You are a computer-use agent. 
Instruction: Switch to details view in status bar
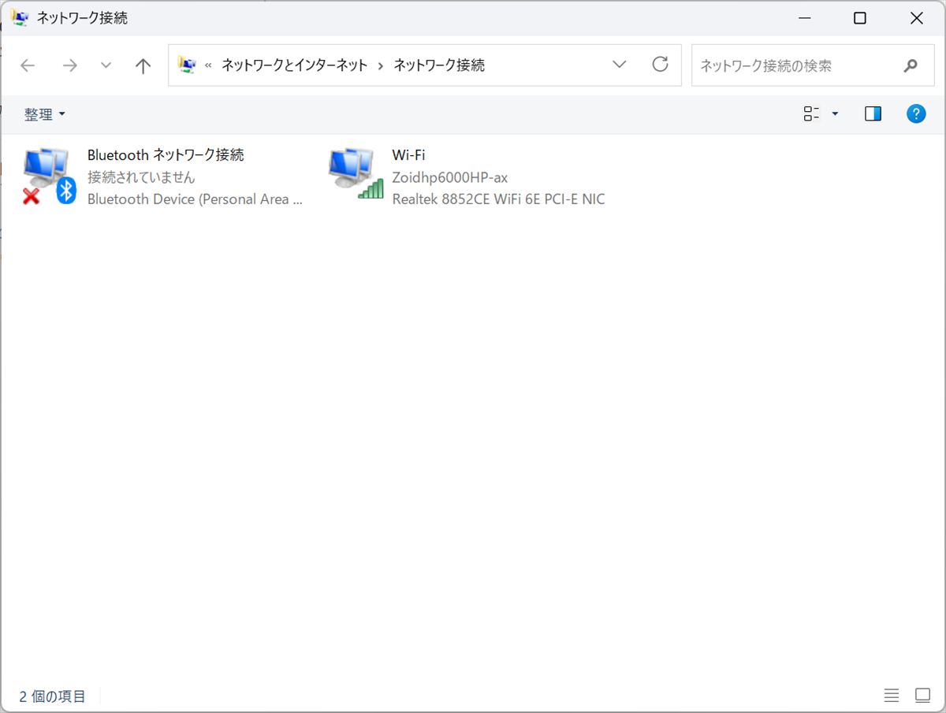pos(892,696)
